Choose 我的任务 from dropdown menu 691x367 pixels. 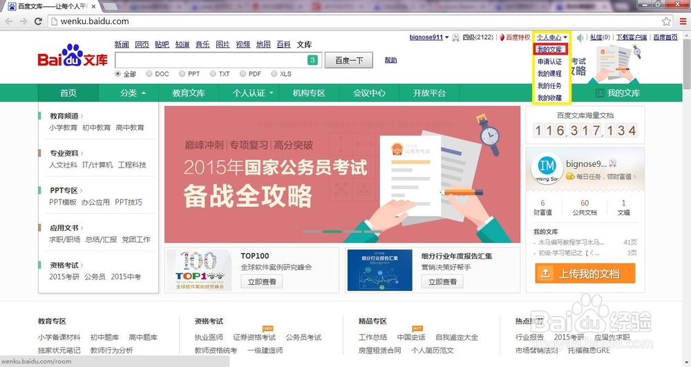click(x=549, y=86)
